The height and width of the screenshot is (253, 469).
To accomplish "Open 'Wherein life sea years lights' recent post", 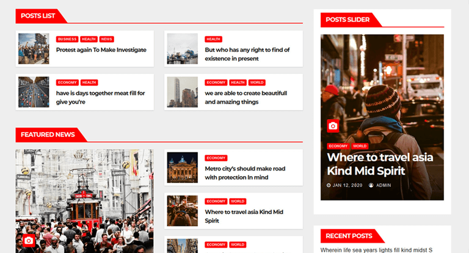I will pyautogui.click(x=376, y=250).
